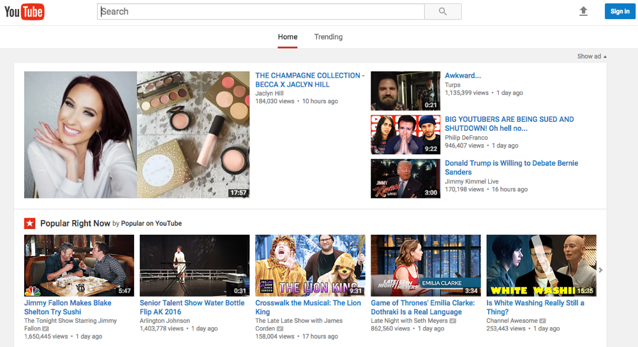Screen dimensions: 638x347
Task: Click the search magnifier button
Action: pyautogui.click(x=443, y=11)
